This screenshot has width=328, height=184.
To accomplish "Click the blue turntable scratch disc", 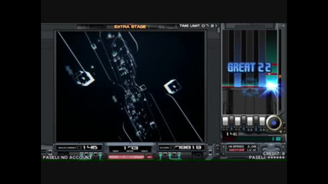I will coord(274,123).
